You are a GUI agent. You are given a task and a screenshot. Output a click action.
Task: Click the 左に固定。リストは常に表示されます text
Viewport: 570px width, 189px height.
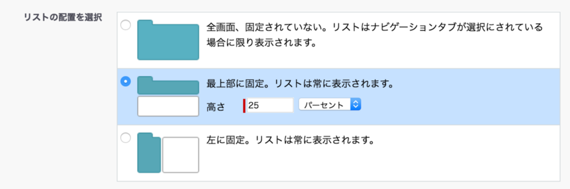[290, 141]
